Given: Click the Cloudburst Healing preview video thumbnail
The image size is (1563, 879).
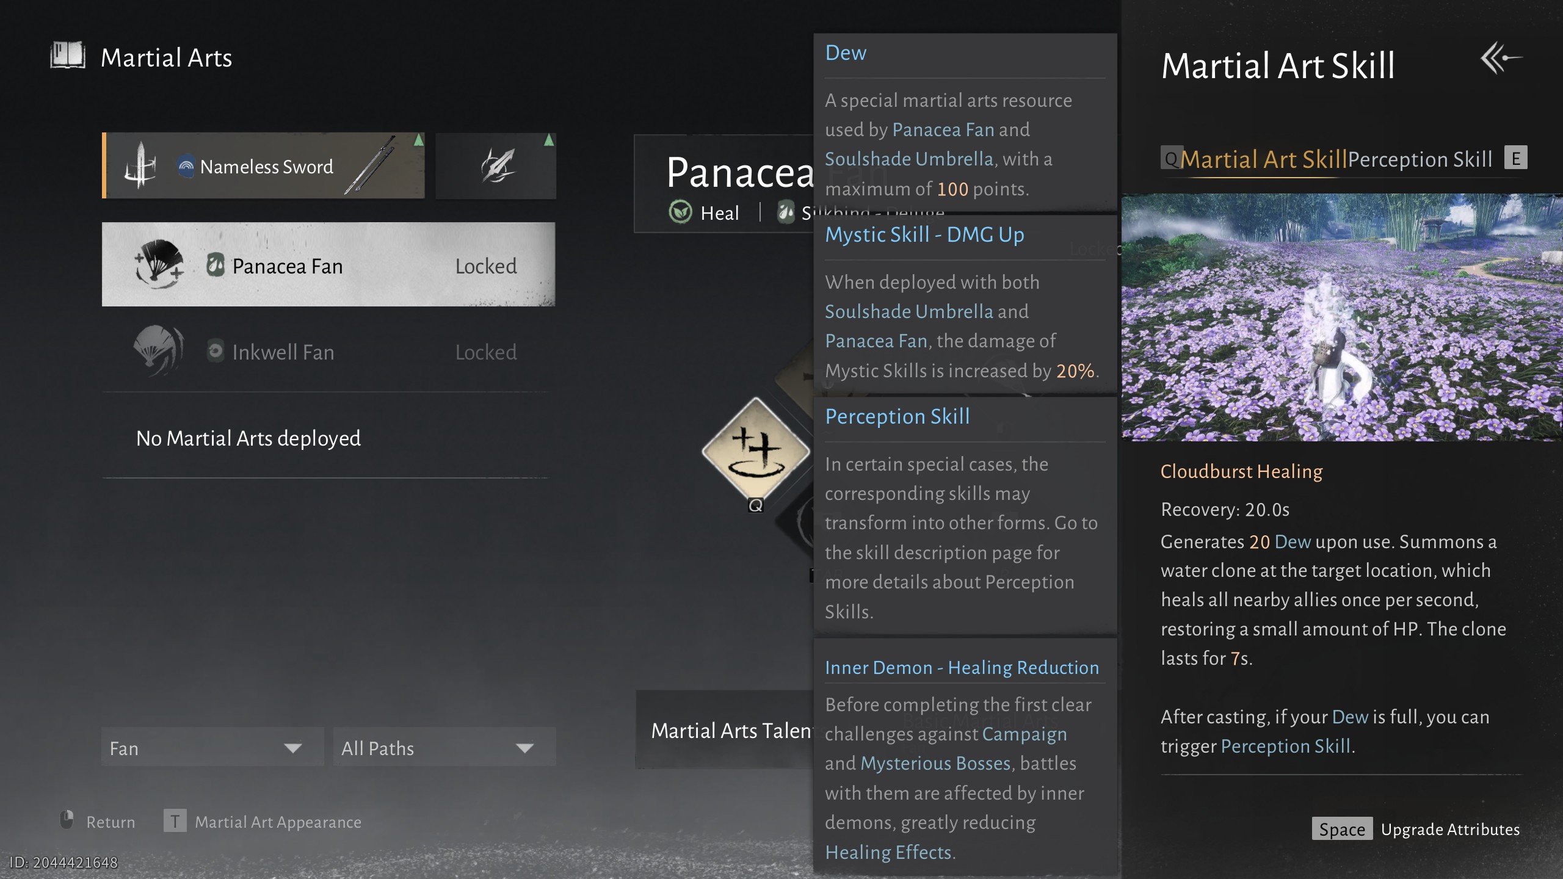Looking at the screenshot, I should (x=1341, y=317).
